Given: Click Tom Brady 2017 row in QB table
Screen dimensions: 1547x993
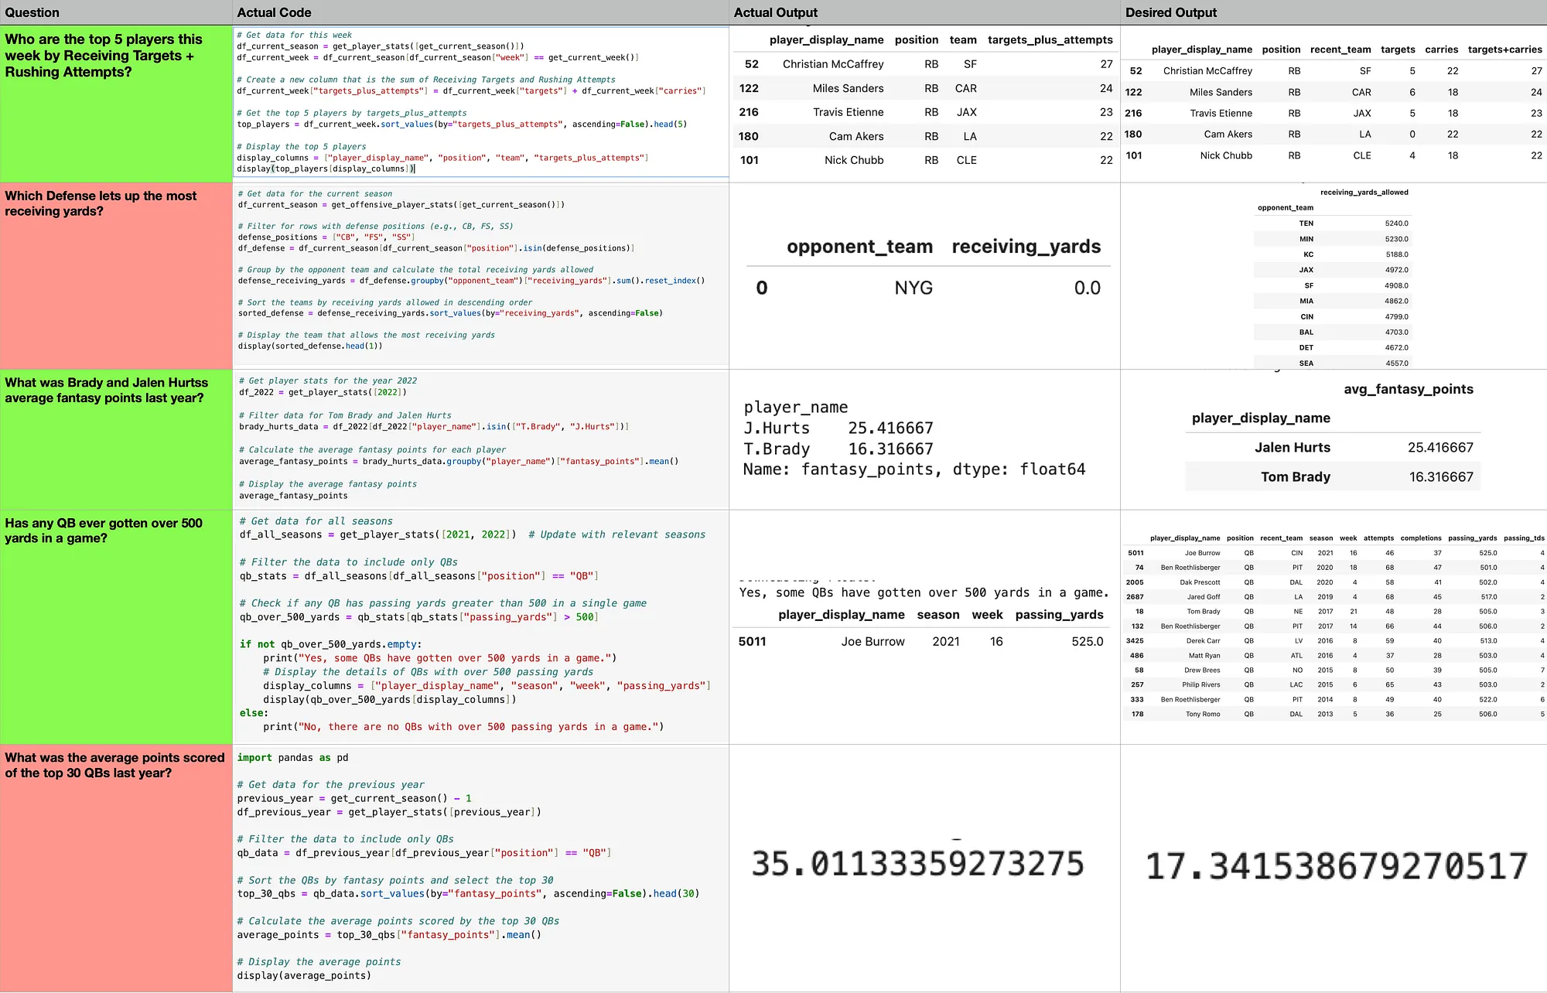Looking at the screenshot, I should tap(1335, 612).
